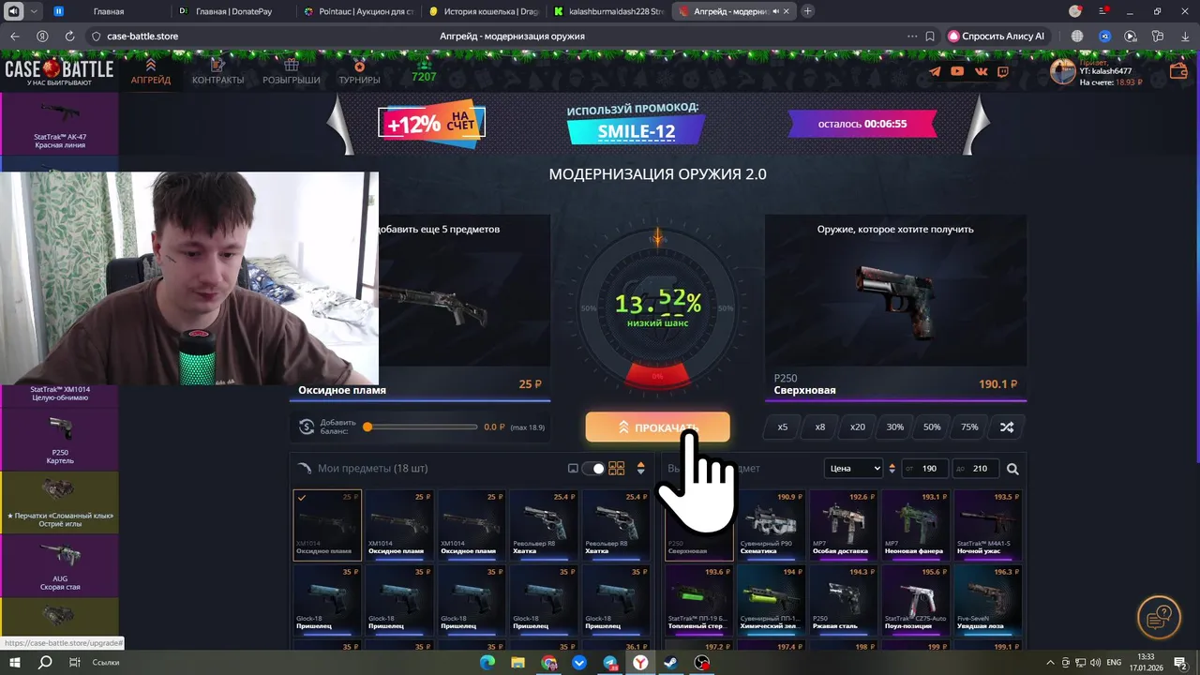This screenshot has height=675, width=1200.
Task: Click the add balance slider handle
Action: tap(367, 427)
